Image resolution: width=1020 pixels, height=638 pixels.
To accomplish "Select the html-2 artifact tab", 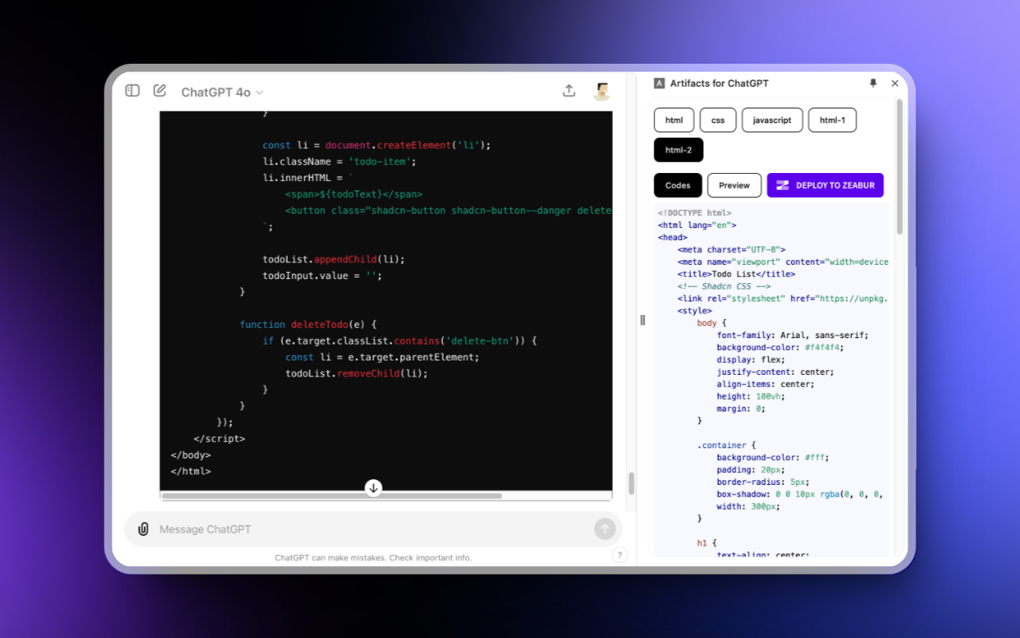I will coord(678,150).
